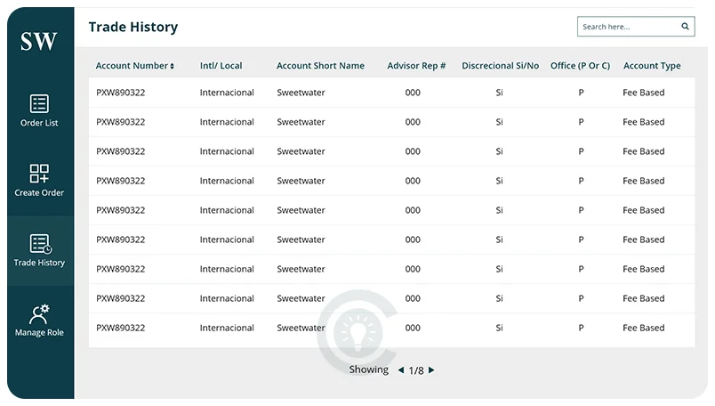Select the Trade History sidebar icon
Screen dimensions: 715x406
coord(41,244)
